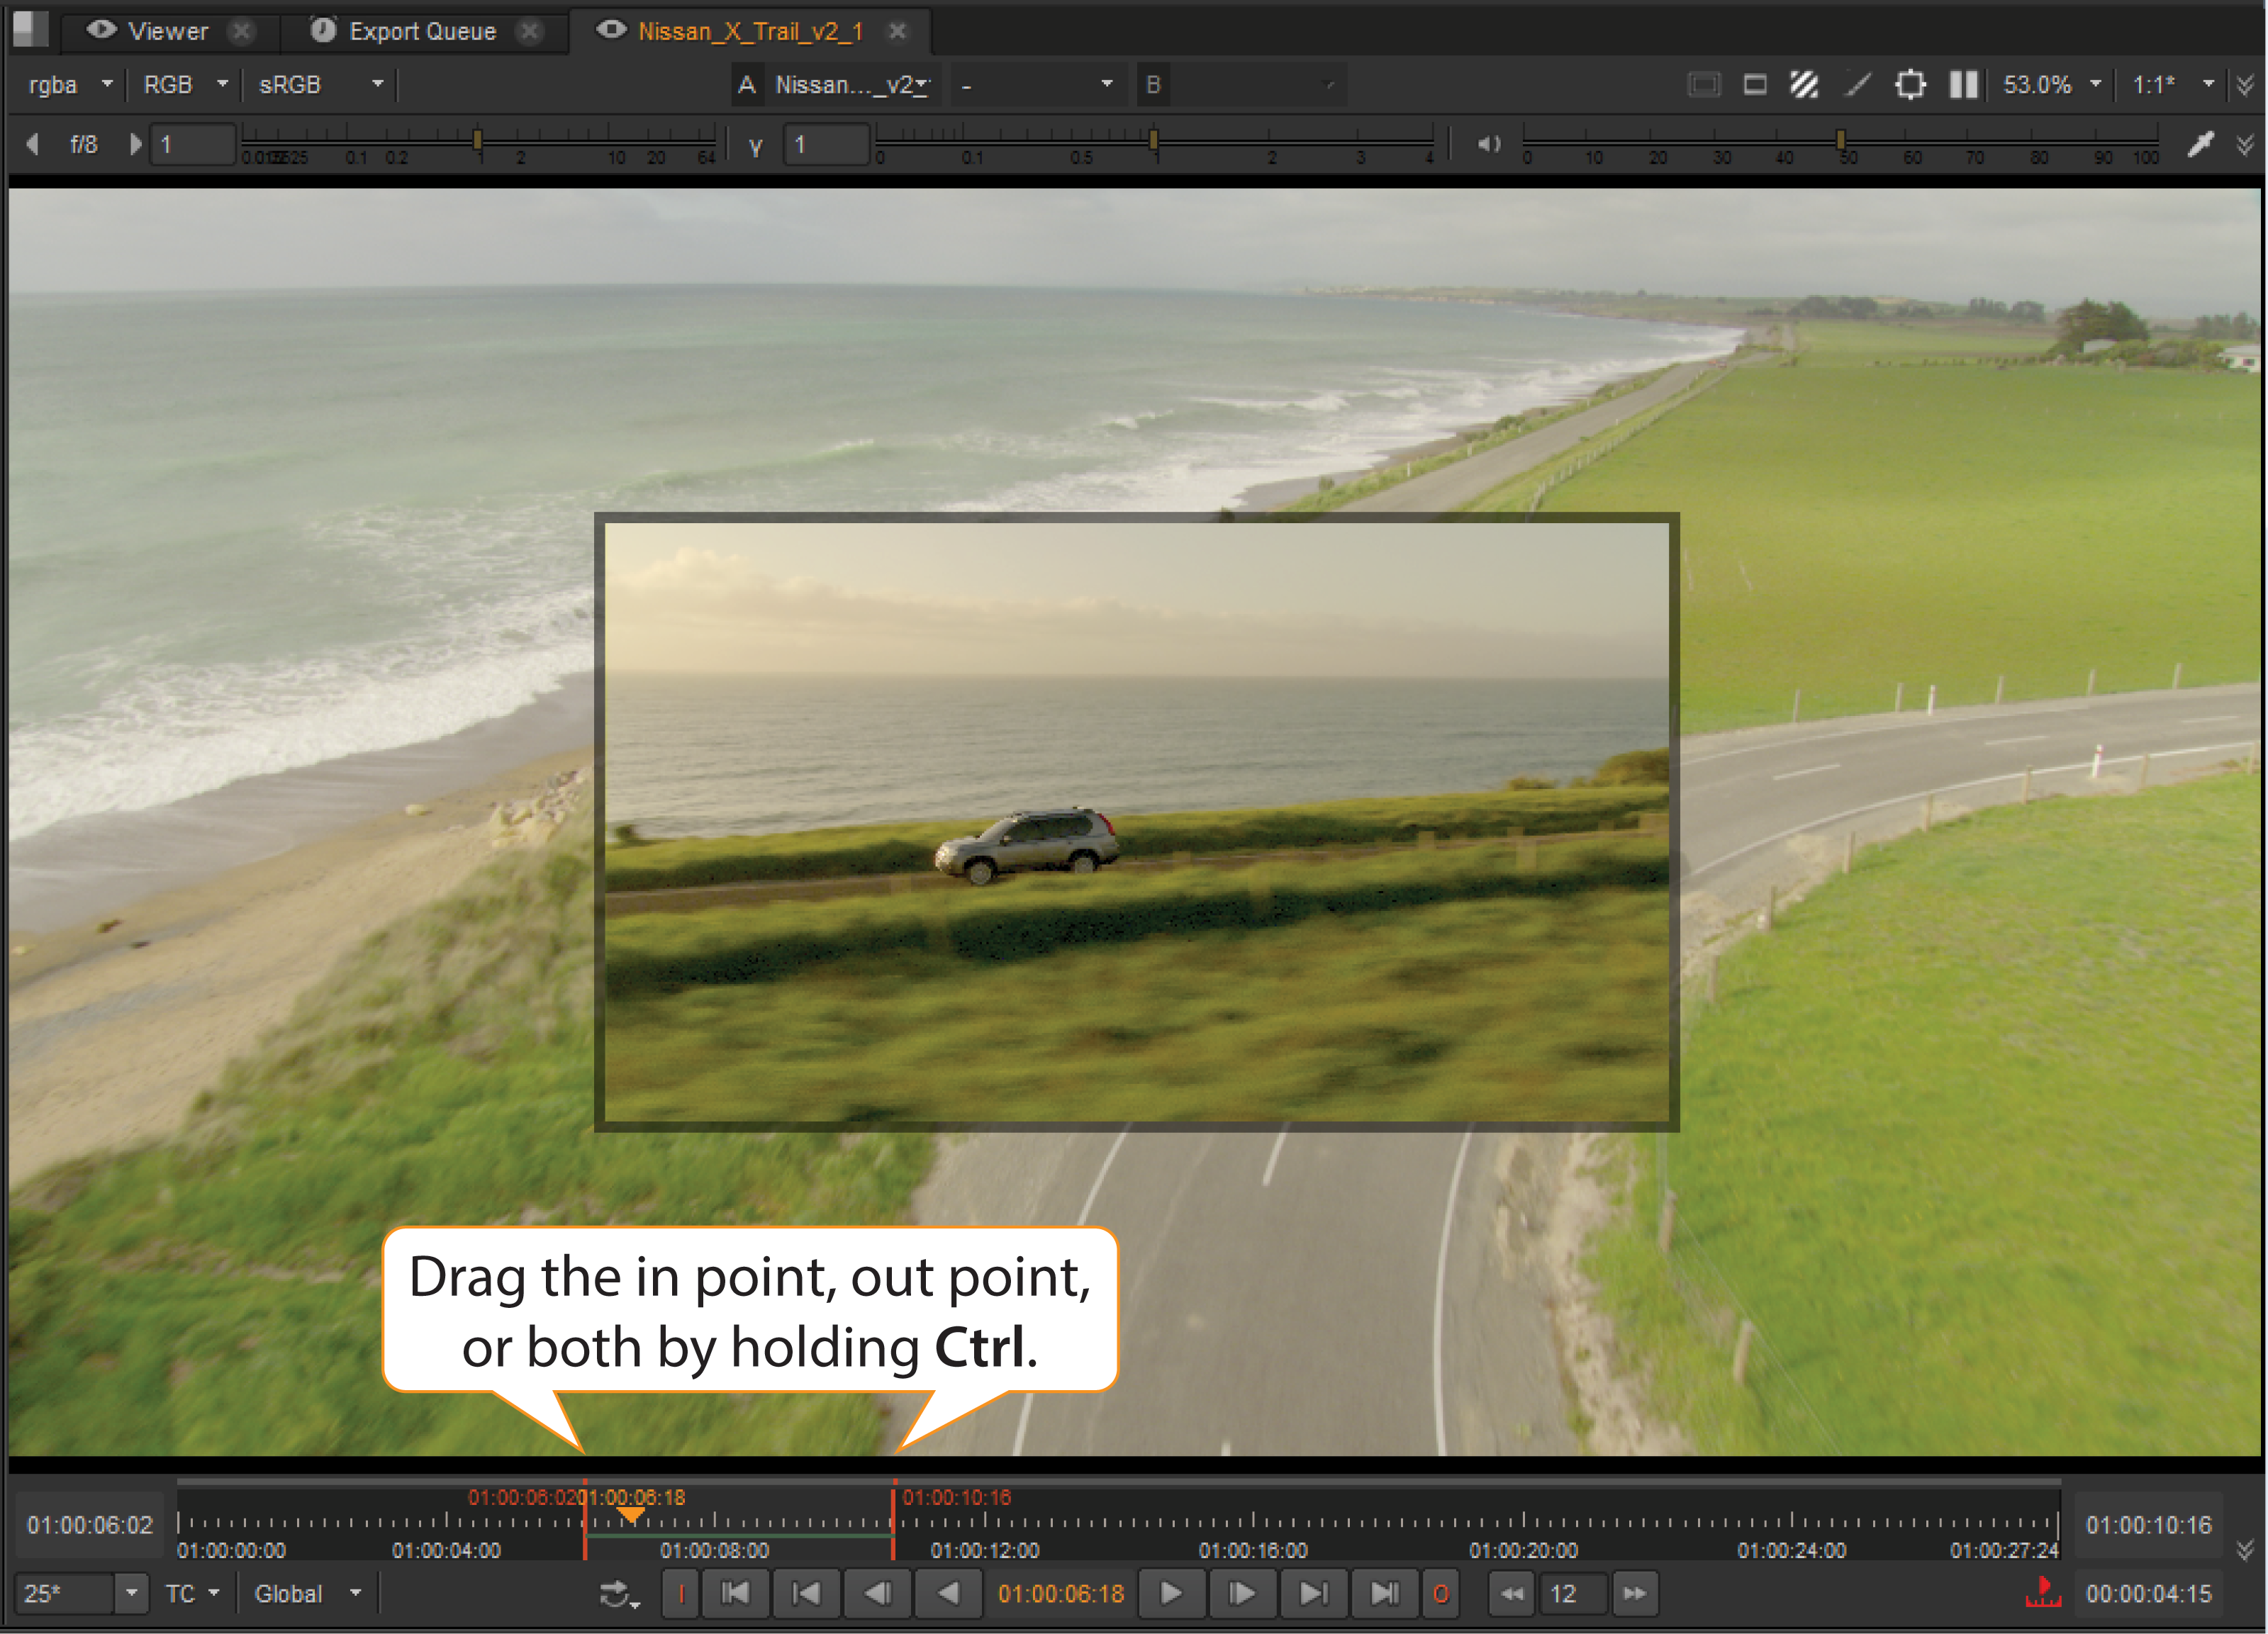The width and height of the screenshot is (2268, 1634).
Task: Mute audio with the speaker icon
Action: pyautogui.click(x=1488, y=144)
